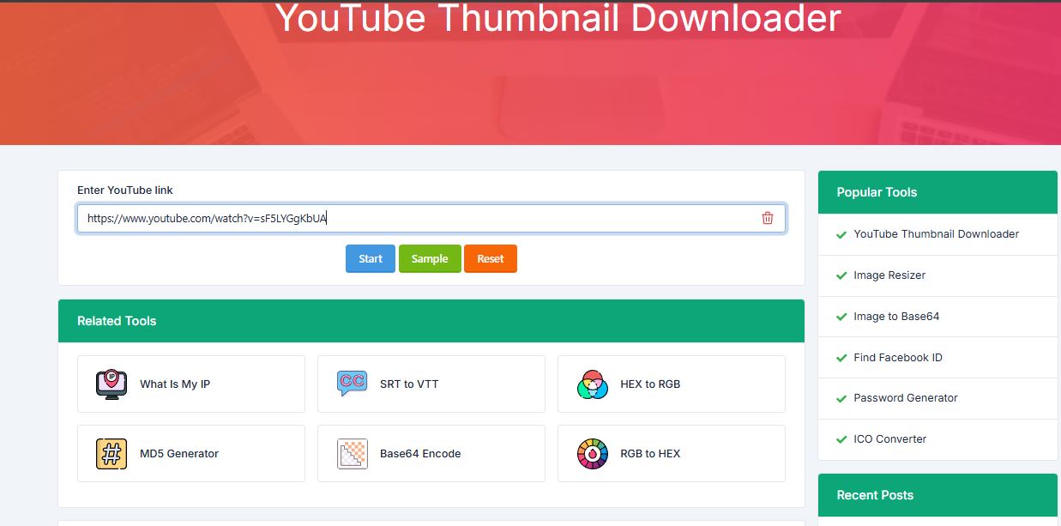Select the RGB to HEX color wheel icon
This screenshot has width=1061, height=526.
pos(592,454)
